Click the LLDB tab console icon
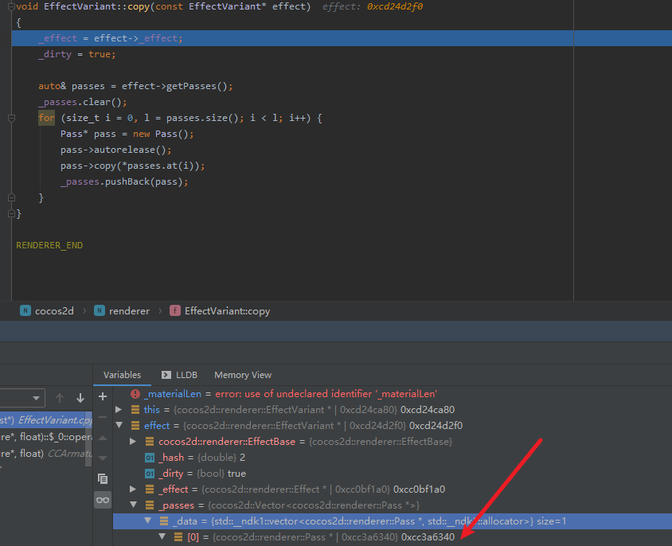The image size is (672, 546). [x=166, y=375]
